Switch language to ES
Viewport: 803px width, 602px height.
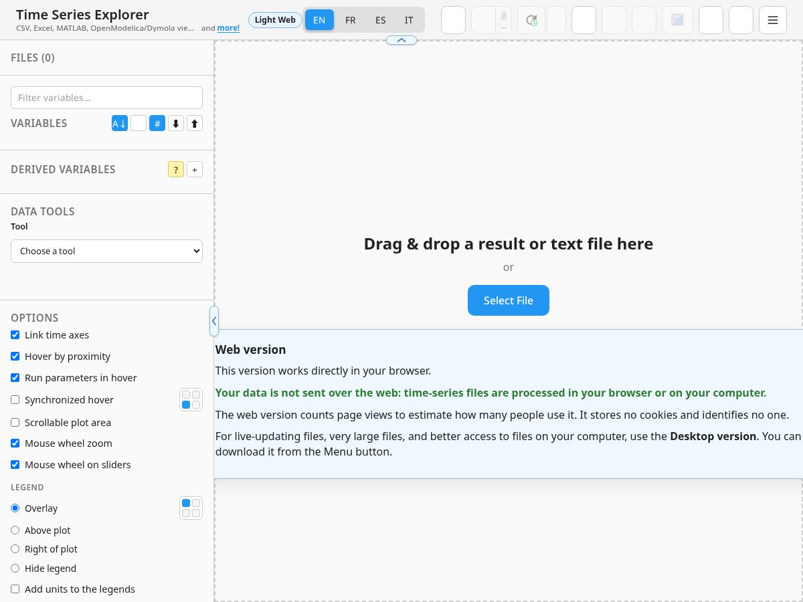[380, 20]
